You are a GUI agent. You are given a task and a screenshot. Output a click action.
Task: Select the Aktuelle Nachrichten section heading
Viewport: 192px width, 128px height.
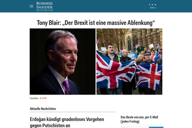point(43,109)
